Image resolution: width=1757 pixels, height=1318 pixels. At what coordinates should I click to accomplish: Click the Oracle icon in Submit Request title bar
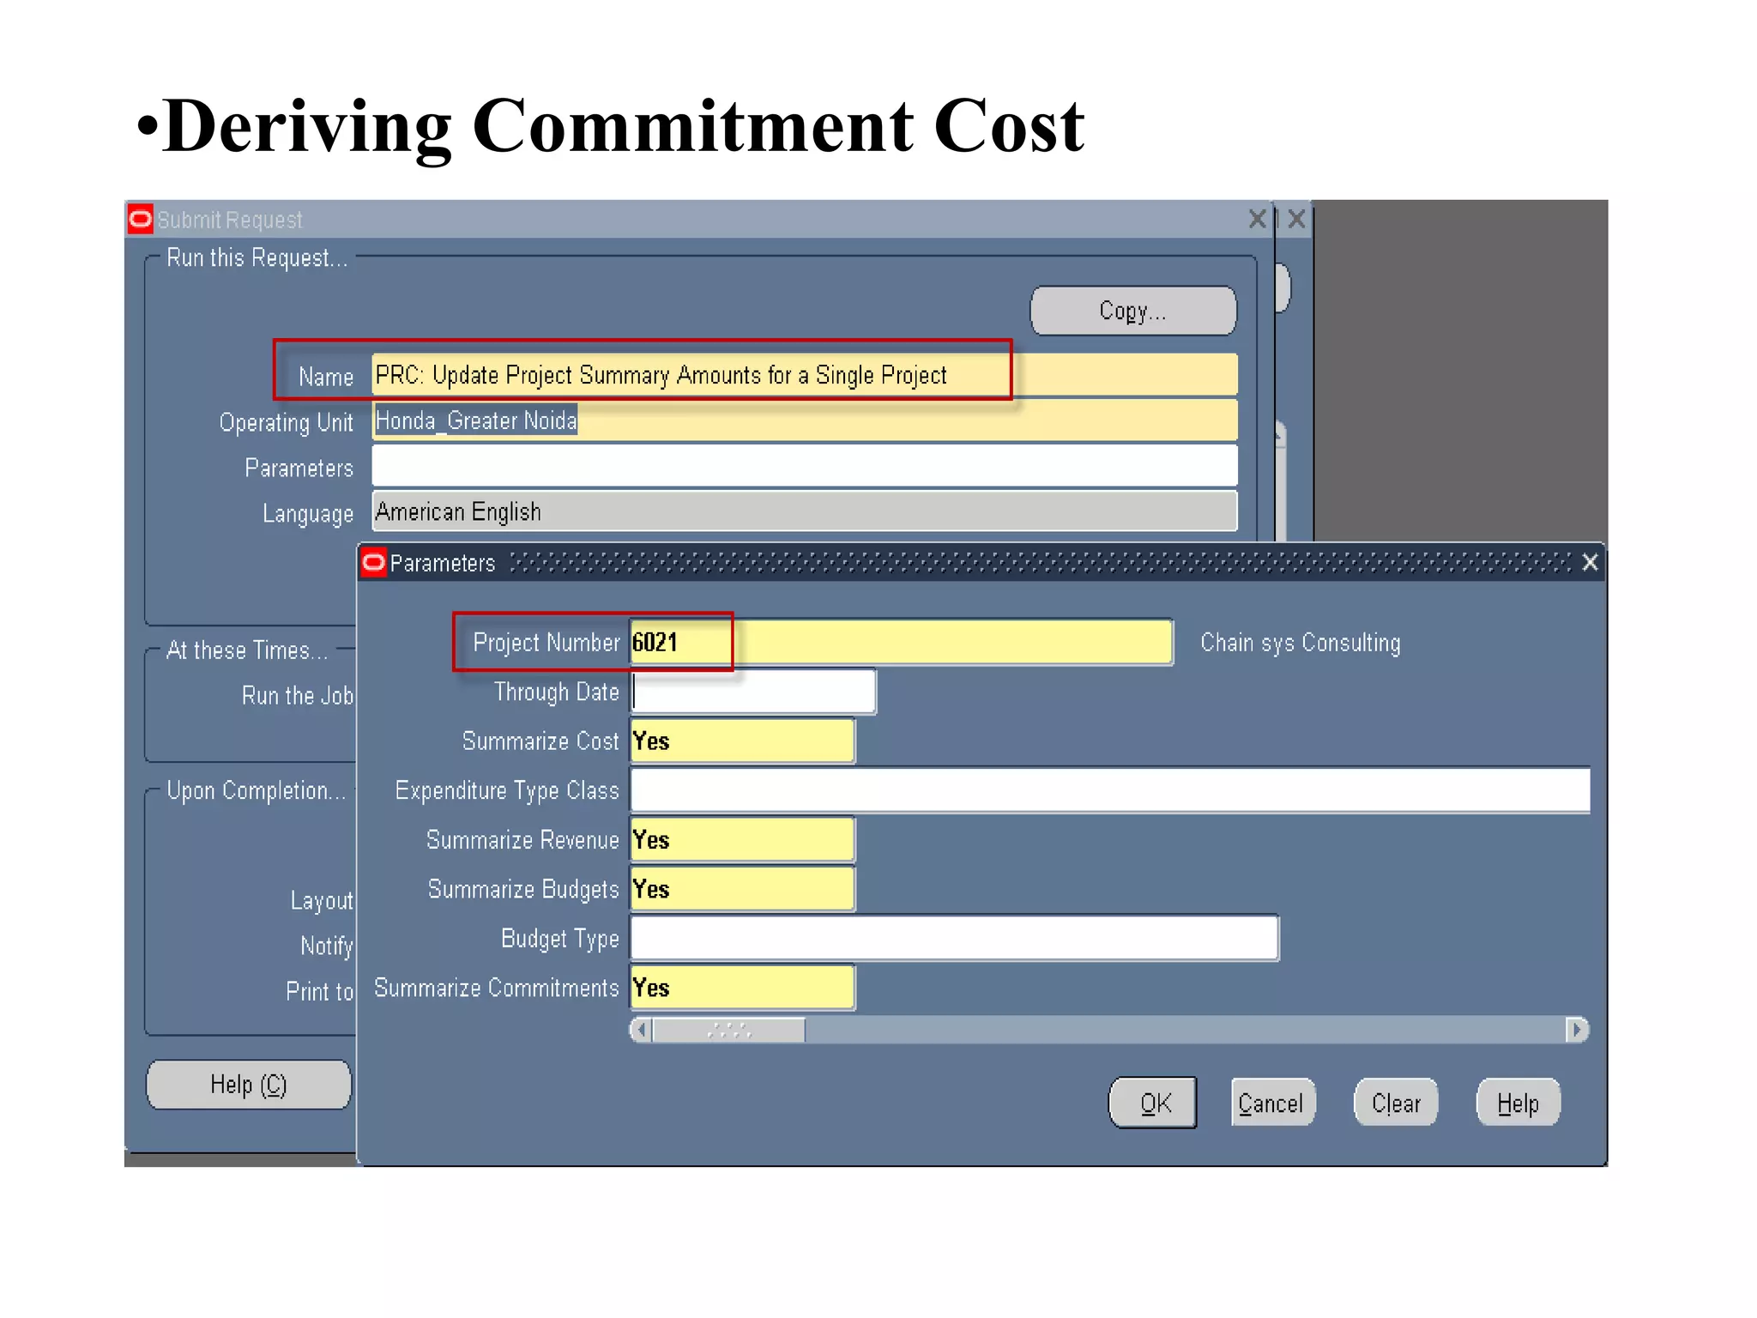click(x=141, y=219)
